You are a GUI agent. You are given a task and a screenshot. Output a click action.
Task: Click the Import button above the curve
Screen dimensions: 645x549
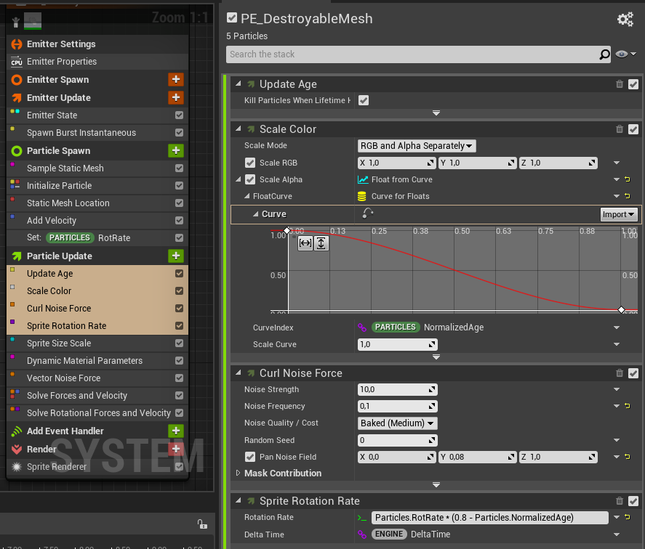click(619, 214)
